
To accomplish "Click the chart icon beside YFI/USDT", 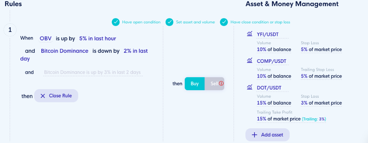I will (249, 34).
